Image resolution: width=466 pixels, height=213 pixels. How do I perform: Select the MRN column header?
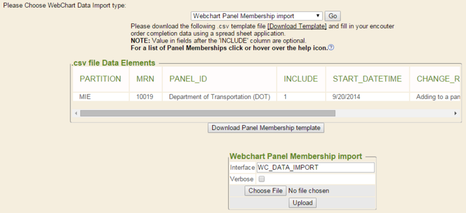(145, 79)
